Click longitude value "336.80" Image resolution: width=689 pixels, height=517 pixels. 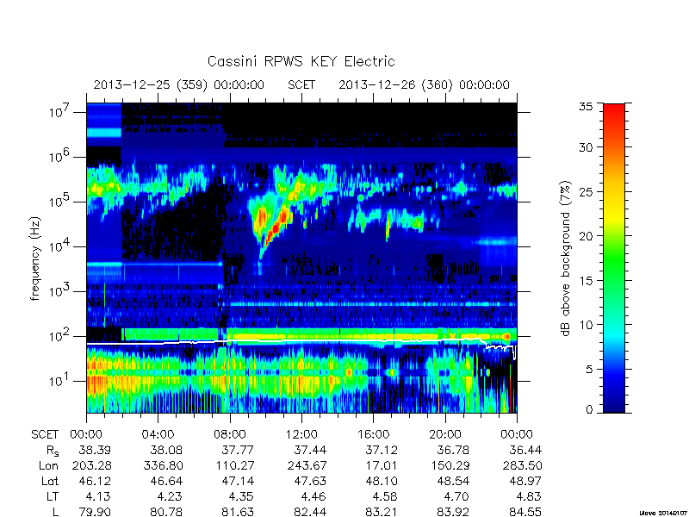163,465
